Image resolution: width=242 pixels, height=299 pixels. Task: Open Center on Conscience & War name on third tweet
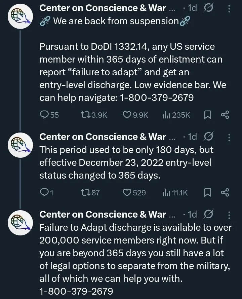point(103,214)
